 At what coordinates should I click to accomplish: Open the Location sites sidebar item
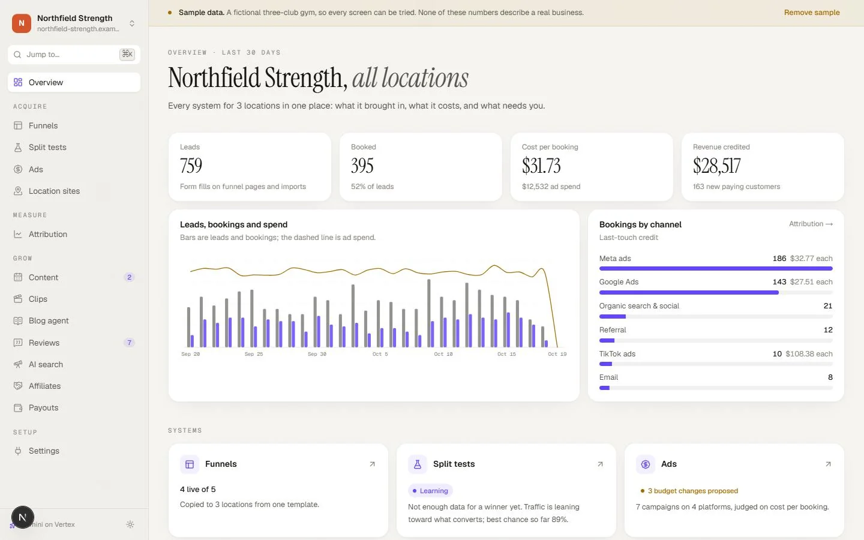point(74,191)
